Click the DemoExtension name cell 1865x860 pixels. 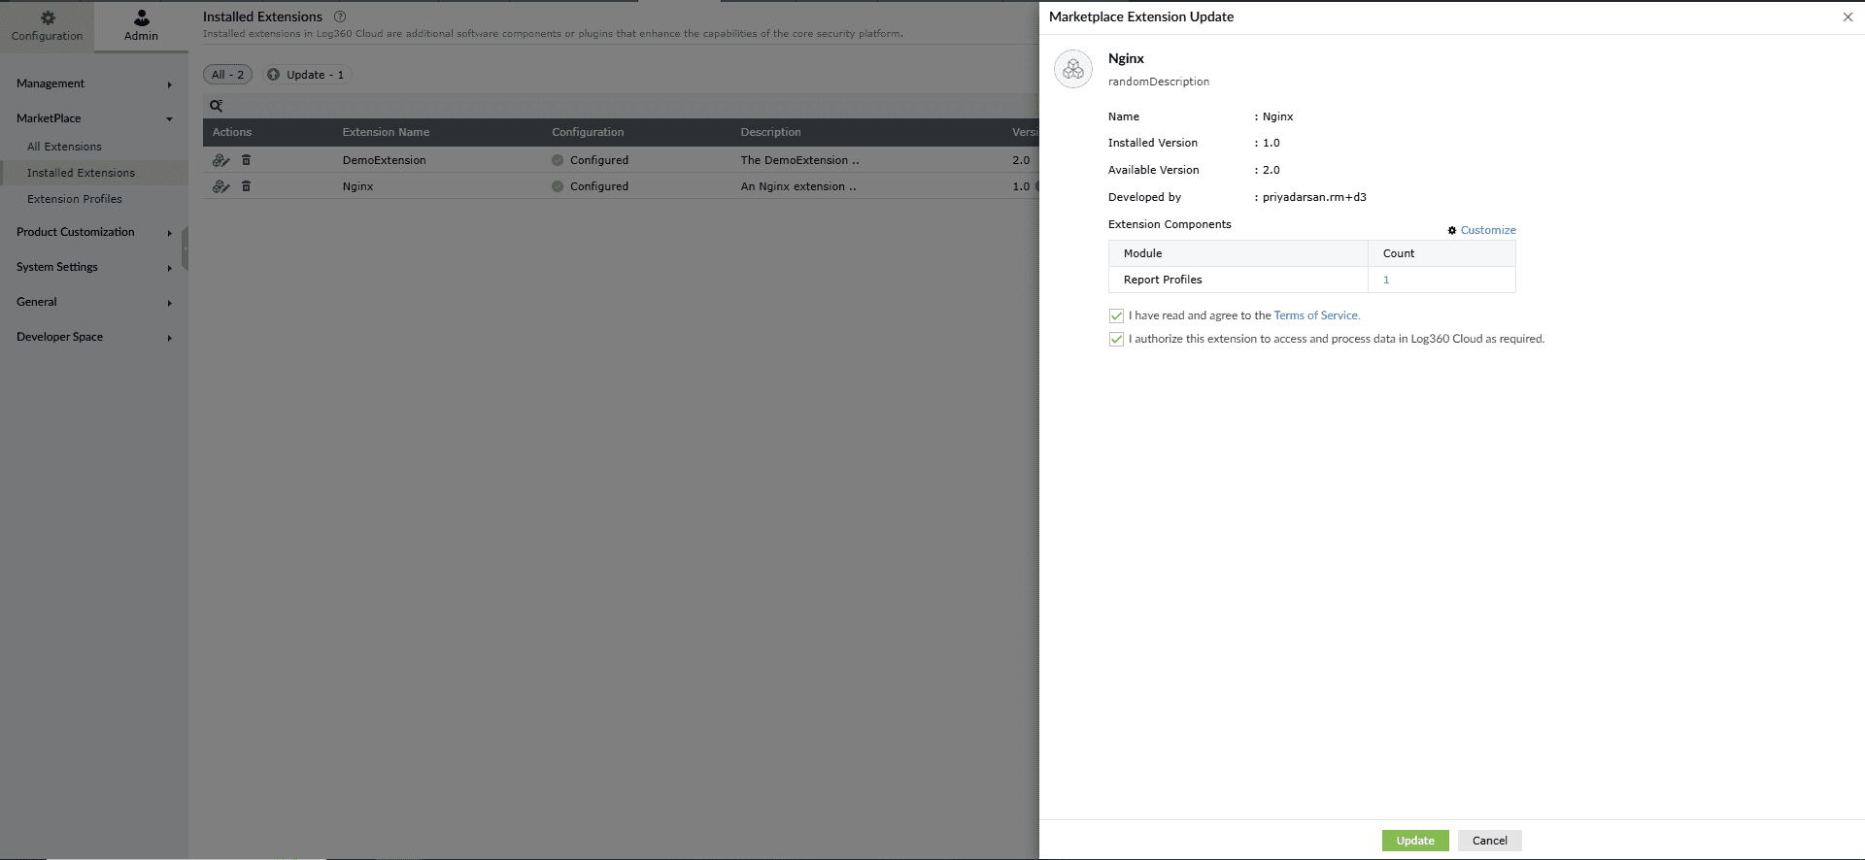click(384, 160)
